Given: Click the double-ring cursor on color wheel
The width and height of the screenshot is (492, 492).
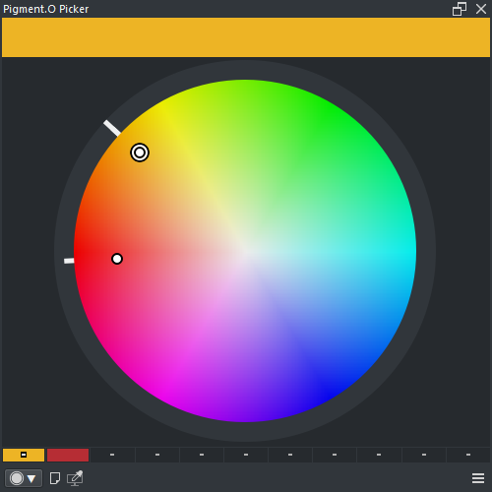Looking at the screenshot, I should [140, 153].
